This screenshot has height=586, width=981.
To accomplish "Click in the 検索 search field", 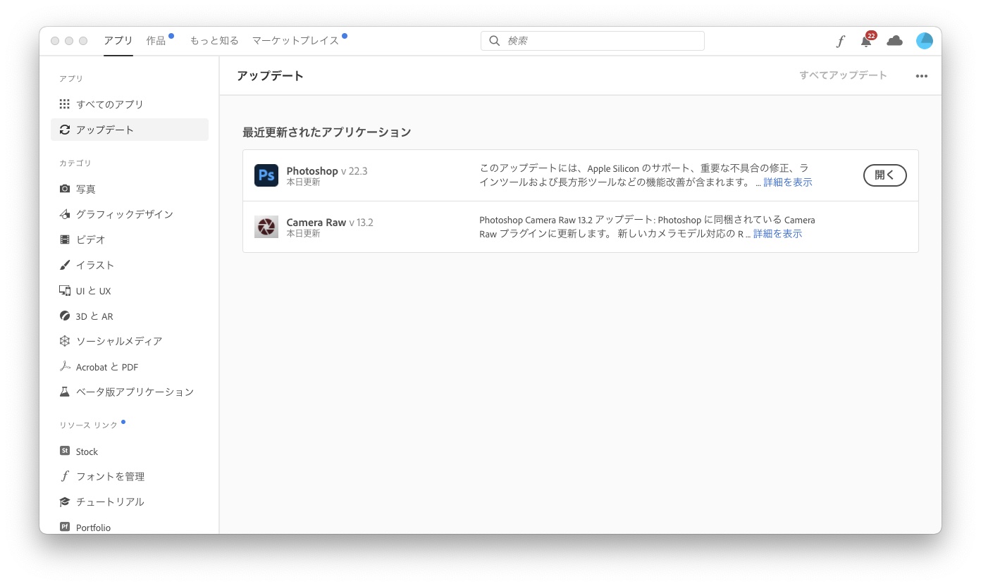I will [x=593, y=41].
